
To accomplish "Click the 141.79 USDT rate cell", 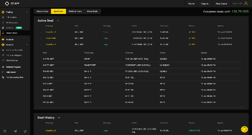I will pyautogui.click(x=48, y=59).
